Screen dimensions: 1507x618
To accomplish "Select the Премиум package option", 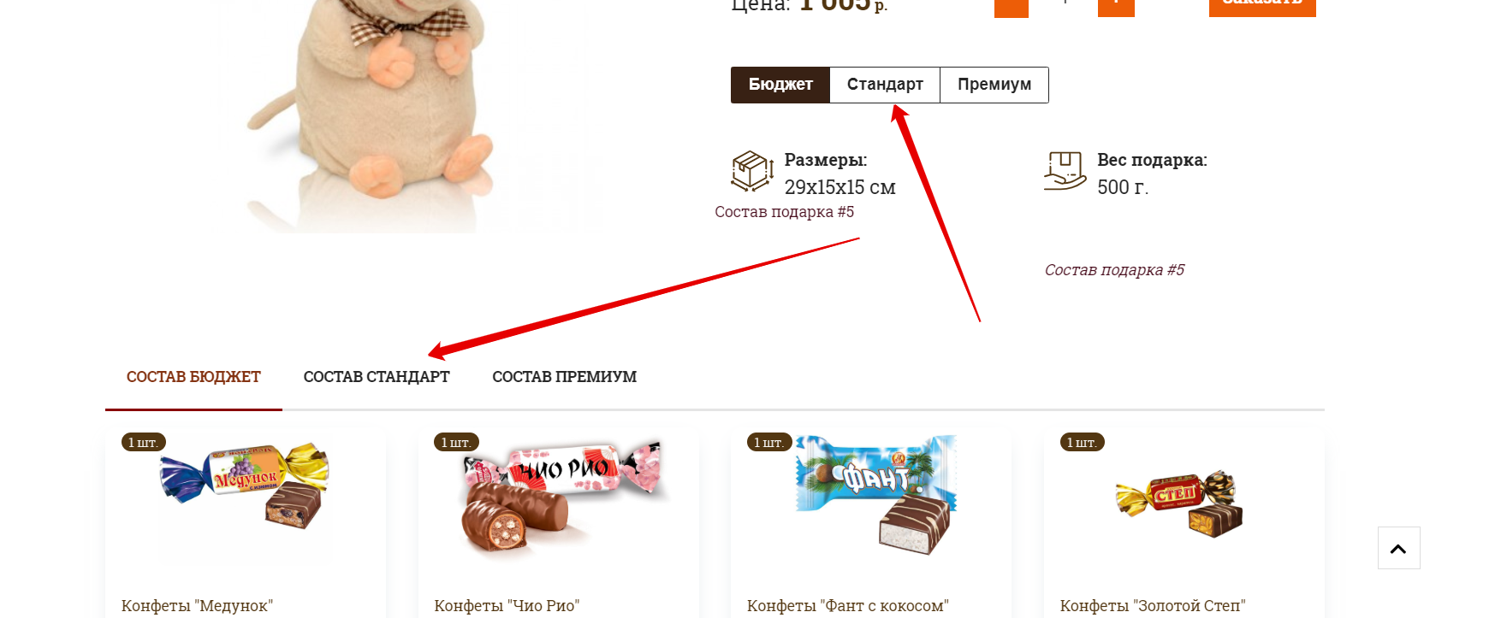I will [x=994, y=85].
